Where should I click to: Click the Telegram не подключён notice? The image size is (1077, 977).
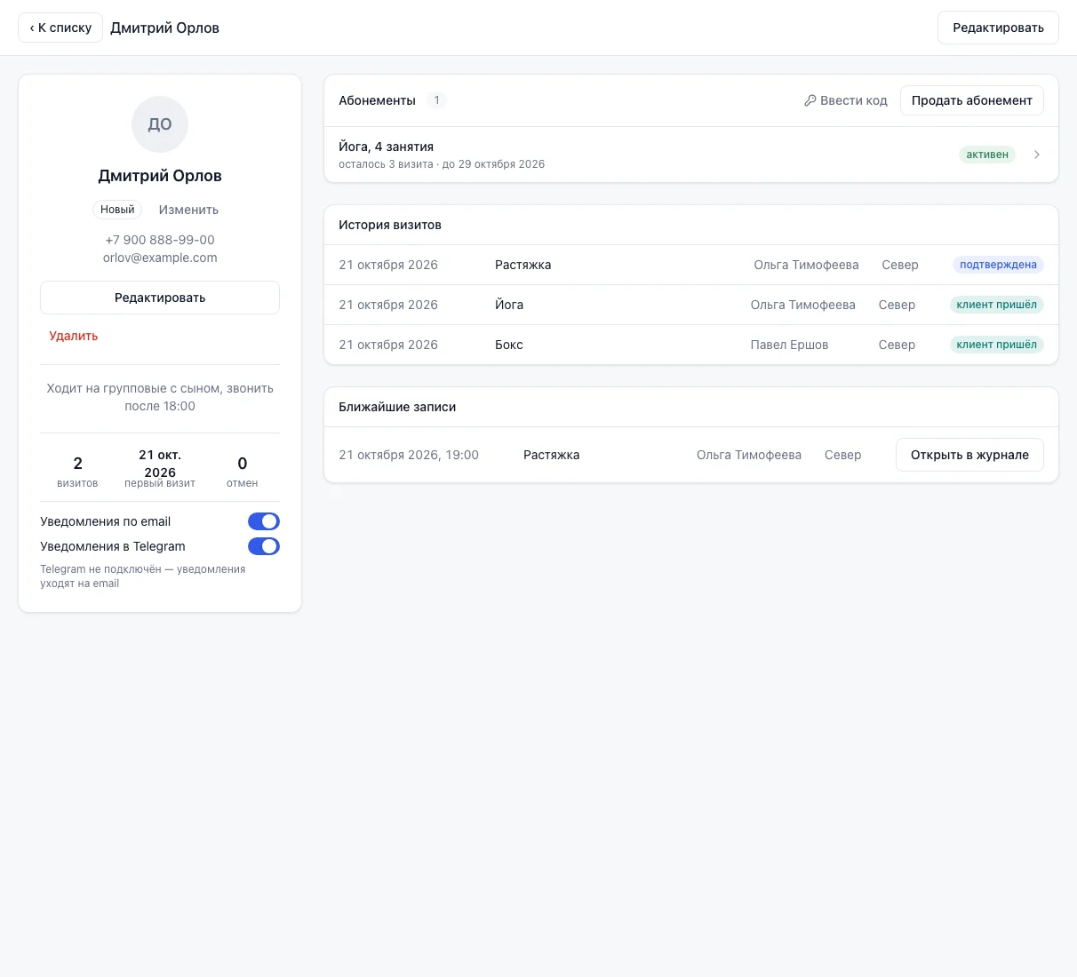click(x=142, y=576)
